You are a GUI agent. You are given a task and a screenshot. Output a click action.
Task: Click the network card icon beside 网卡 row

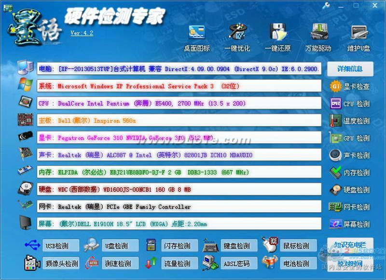pyautogui.click(x=26, y=204)
